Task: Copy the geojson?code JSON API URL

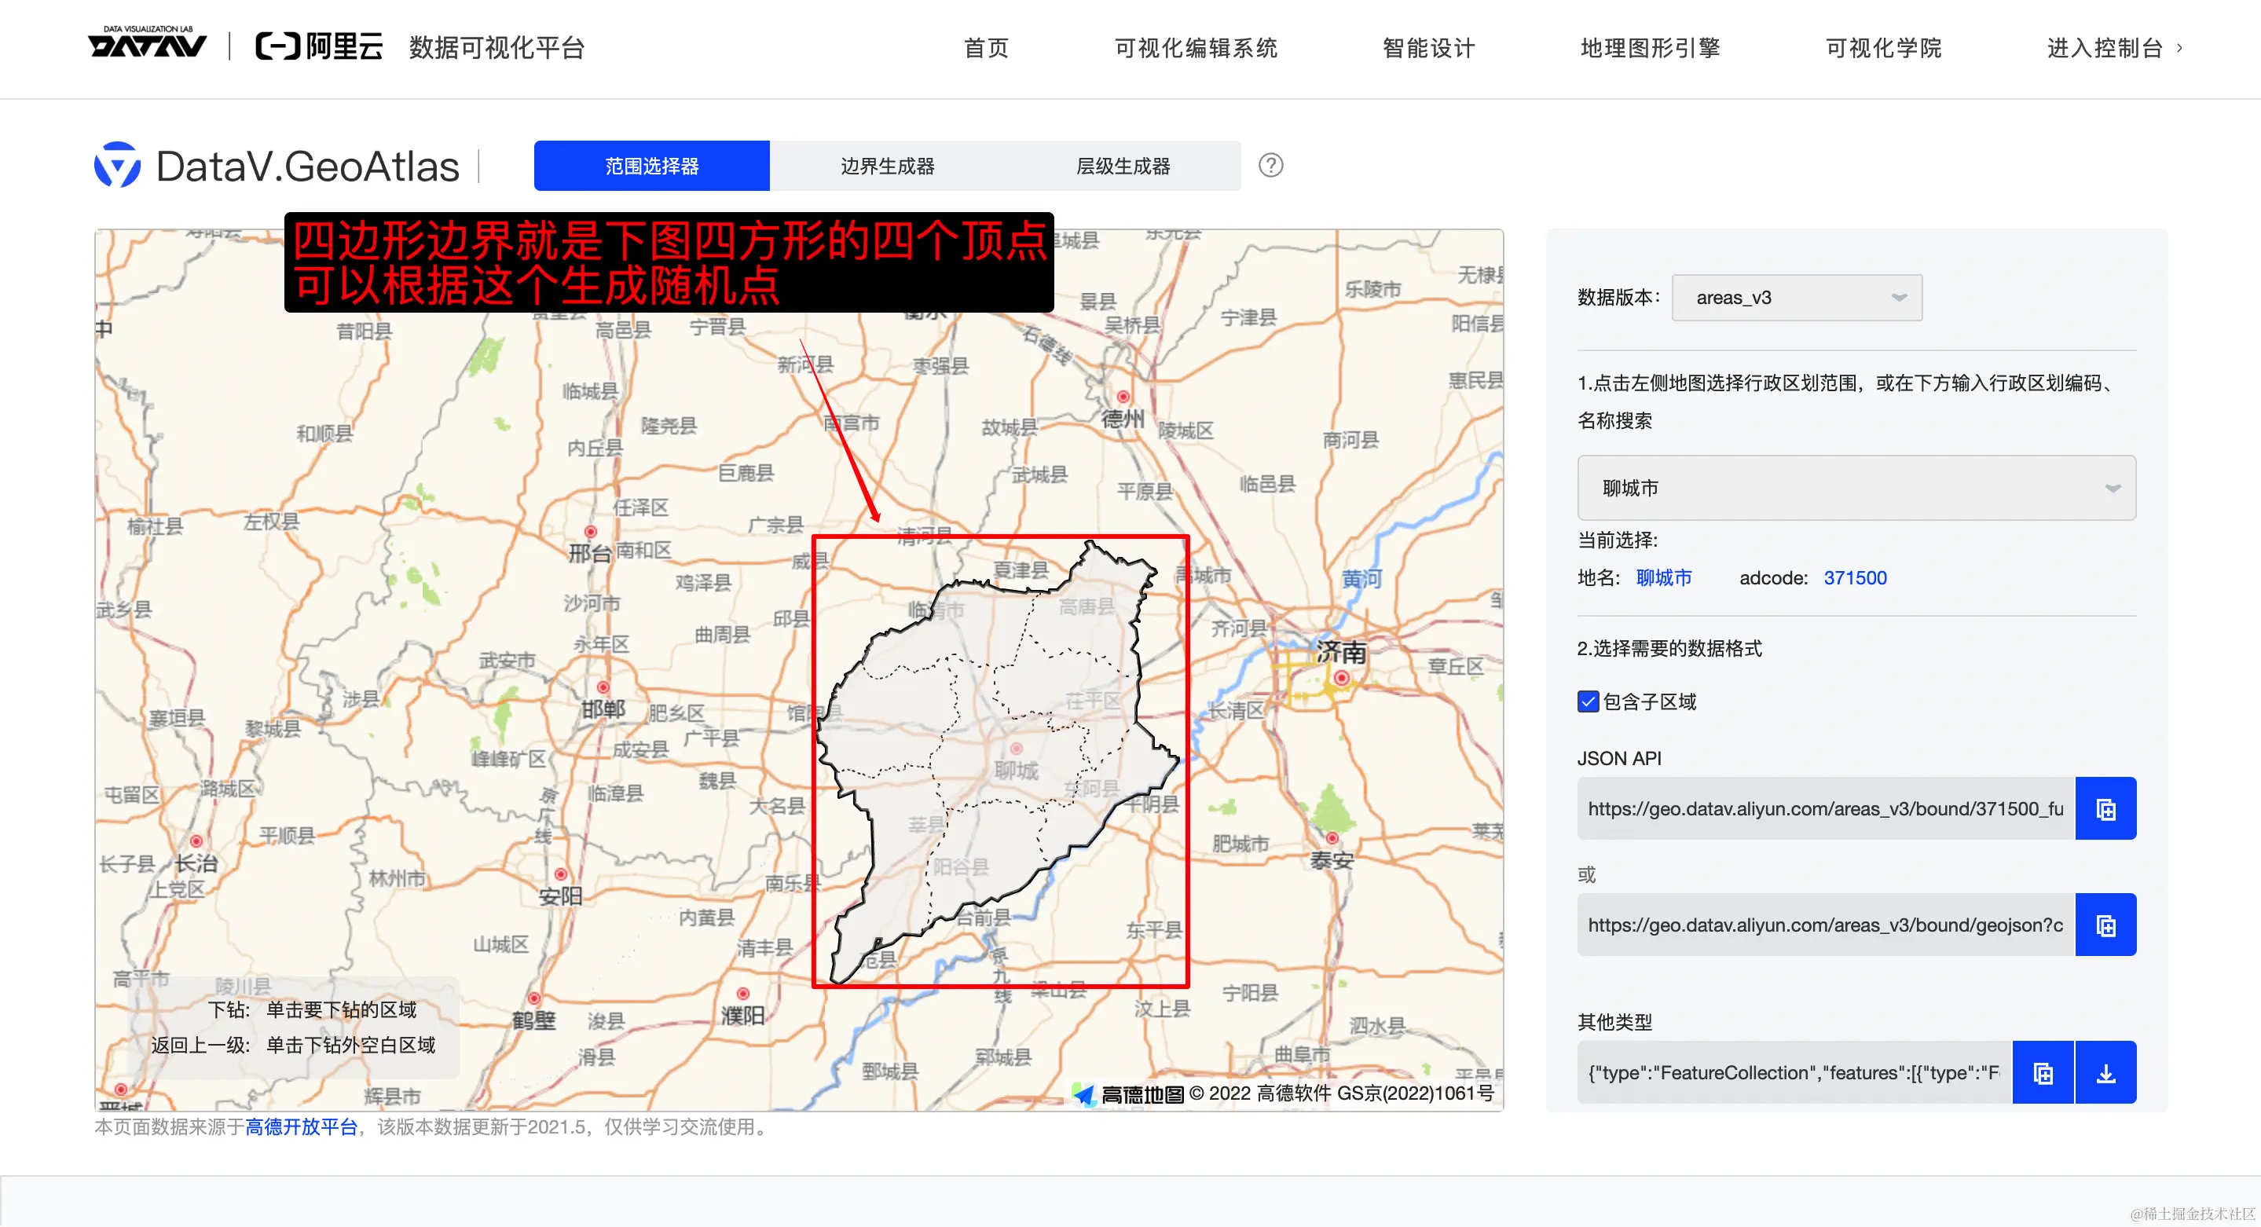Action: point(2105,925)
